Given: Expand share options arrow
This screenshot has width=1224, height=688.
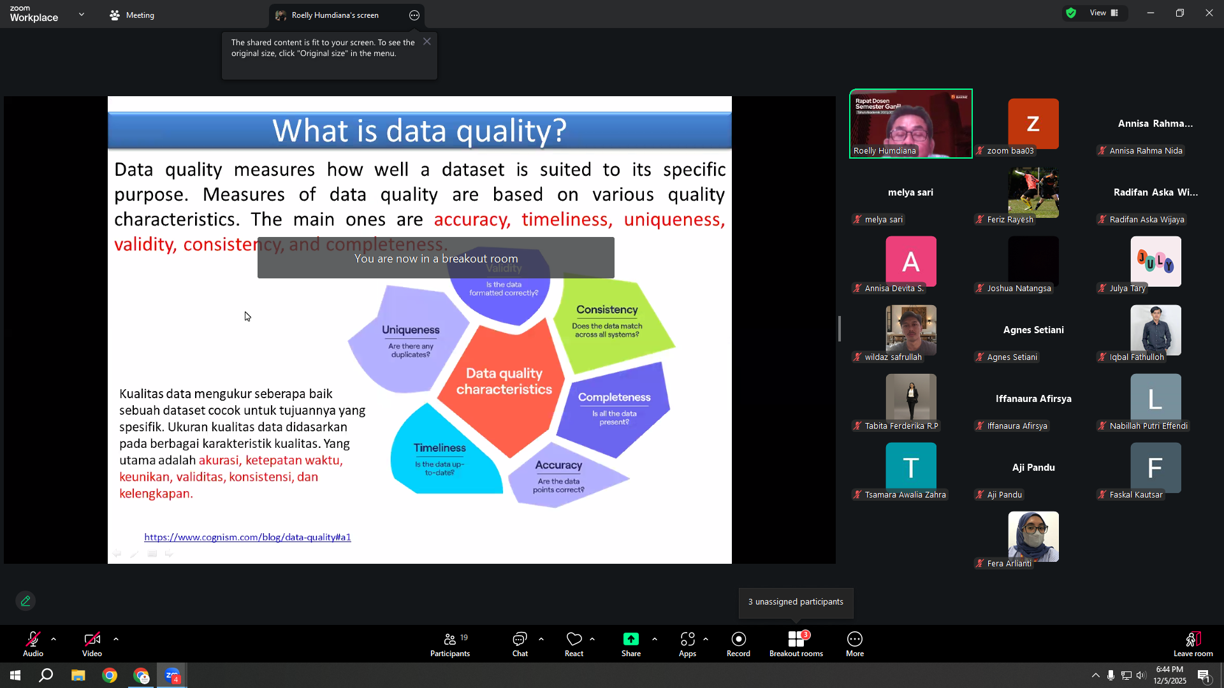Looking at the screenshot, I should coord(655,639).
